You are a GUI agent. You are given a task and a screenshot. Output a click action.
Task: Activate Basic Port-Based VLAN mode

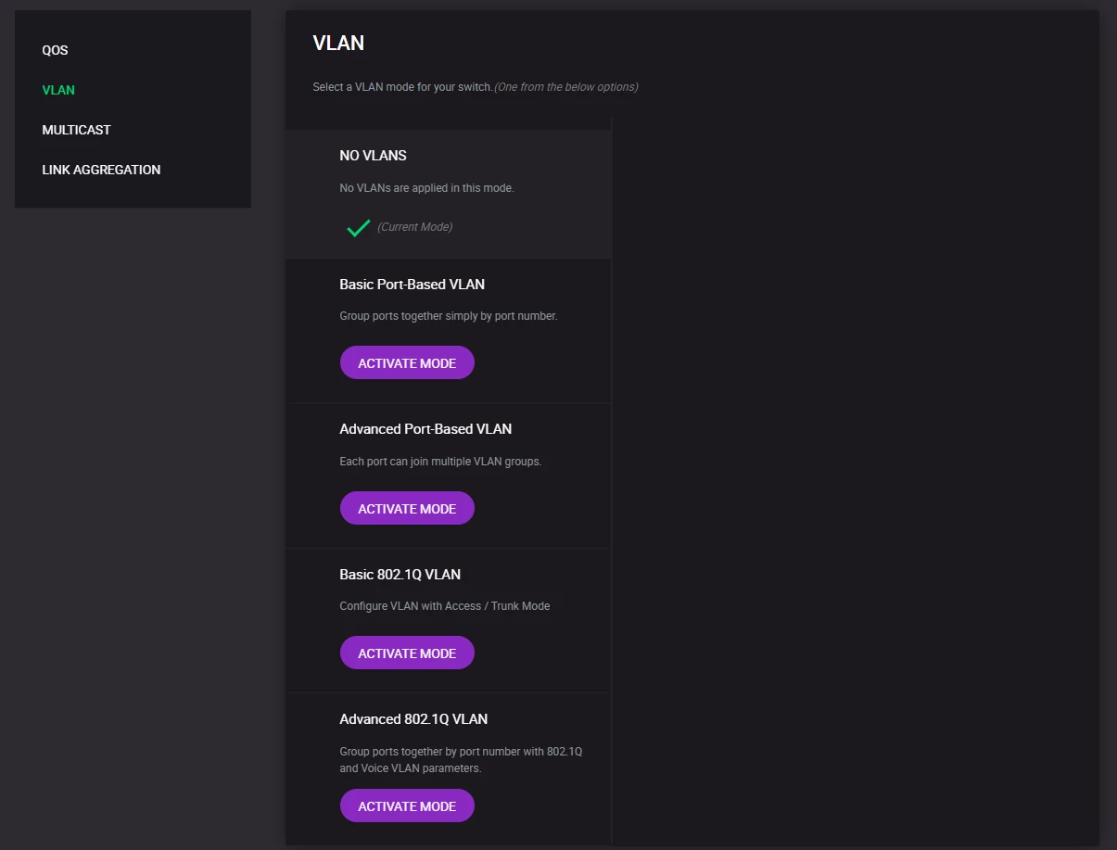(x=407, y=363)
